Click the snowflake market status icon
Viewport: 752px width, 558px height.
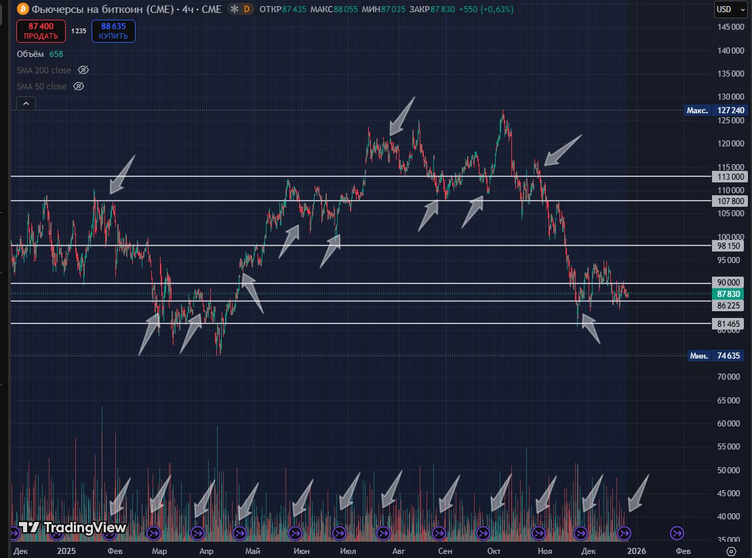[234, 9]
